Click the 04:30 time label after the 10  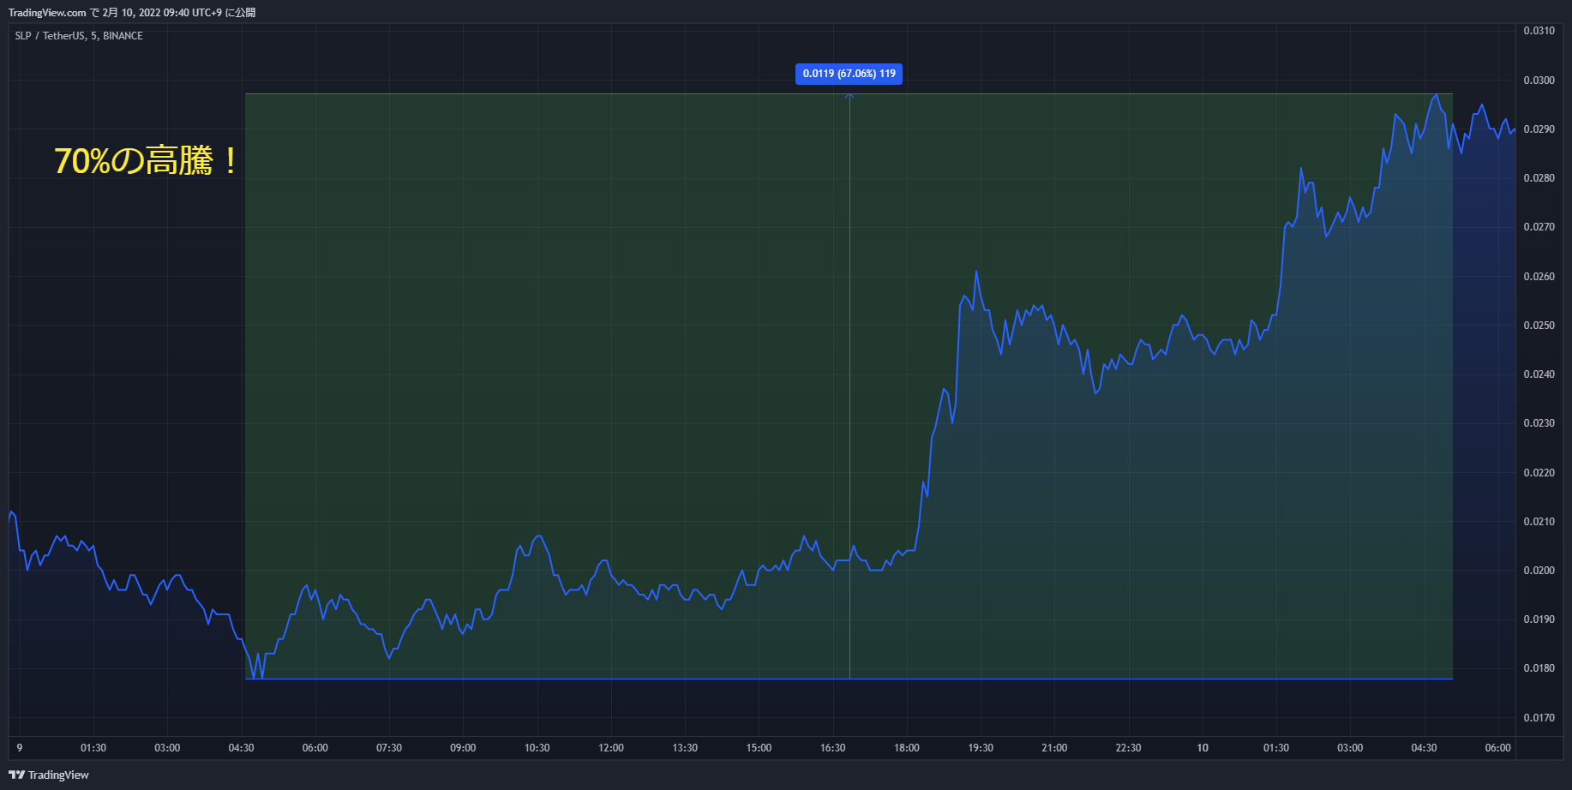pyautogui.click(x=1424, y=748)
